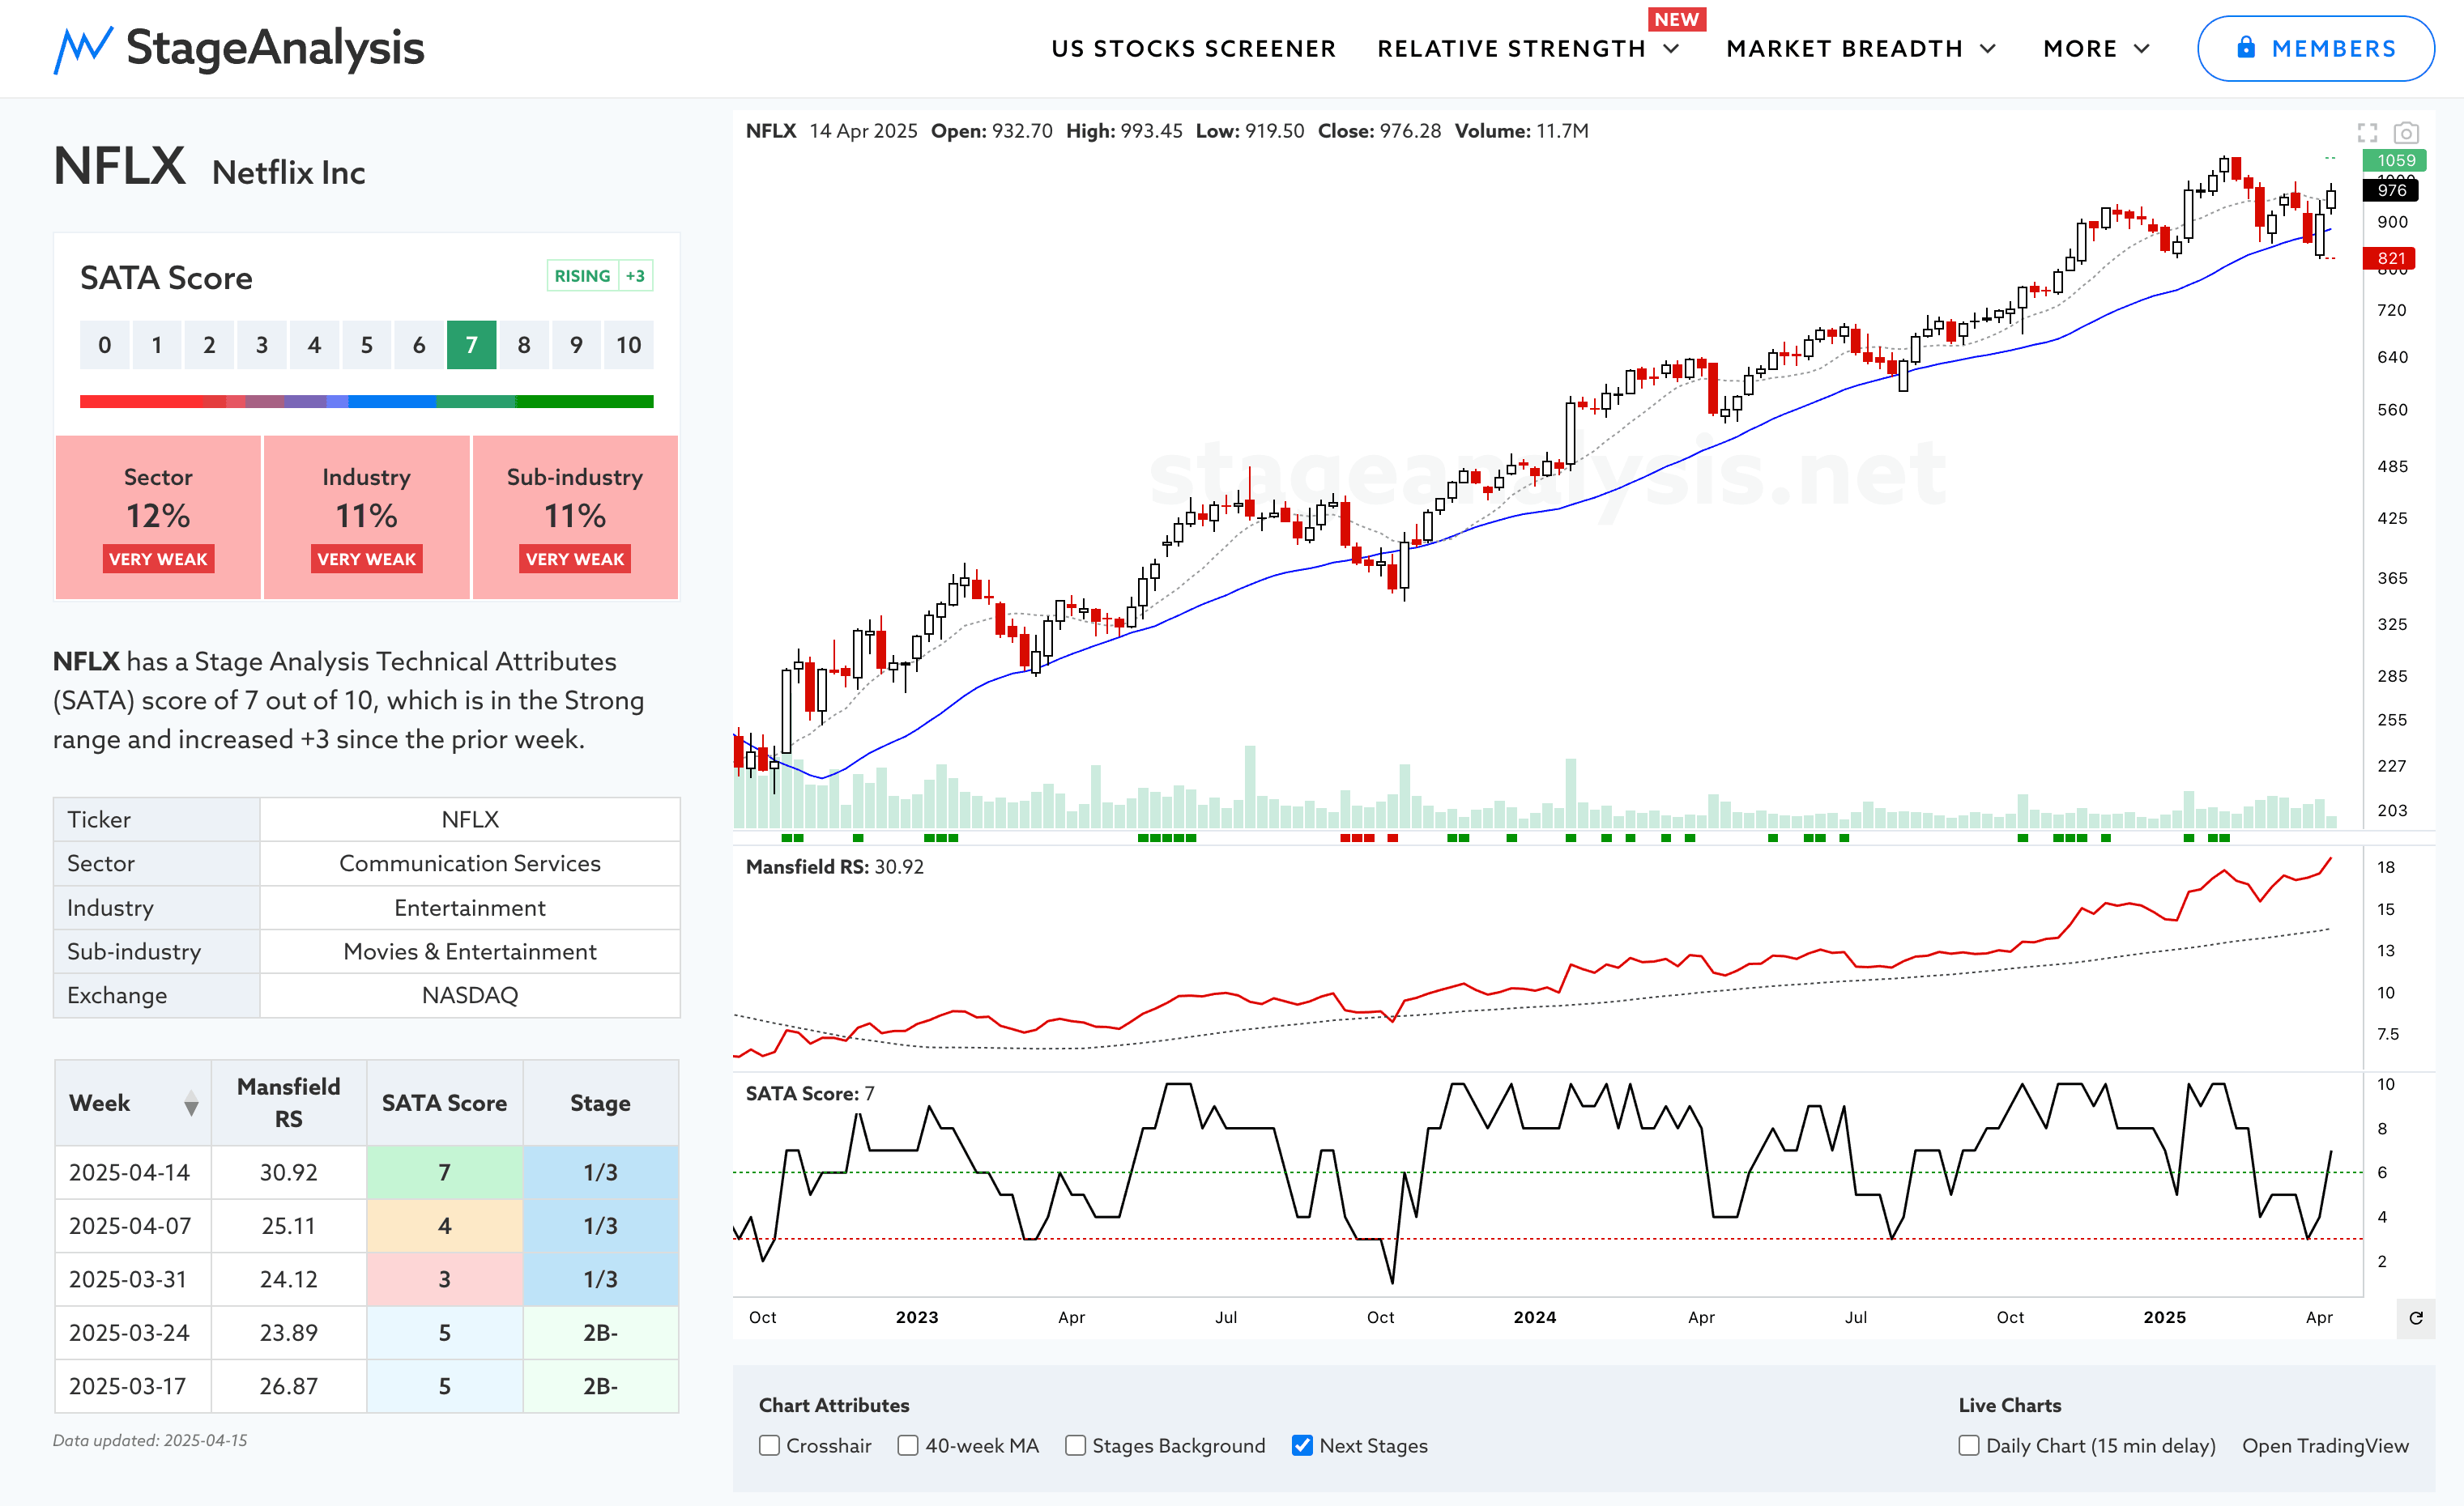Click Sub-industry 11% Very Weak card
This screenshot has width=2464, height=1506.
575,517
